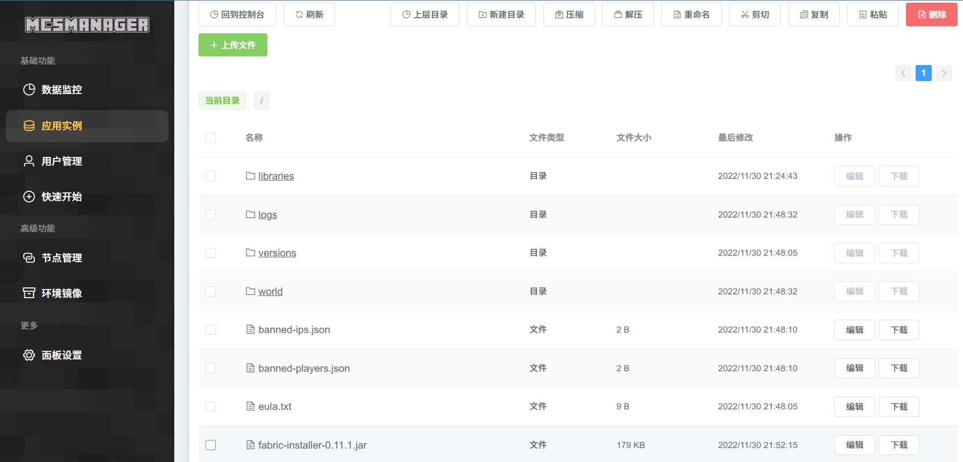This screenshot has width=963, height=462.
Task: Click the 刷新 refresh button
Action: click(x=309, y=15)
